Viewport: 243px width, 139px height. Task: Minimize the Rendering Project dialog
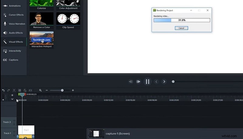[x=191, y=10]
